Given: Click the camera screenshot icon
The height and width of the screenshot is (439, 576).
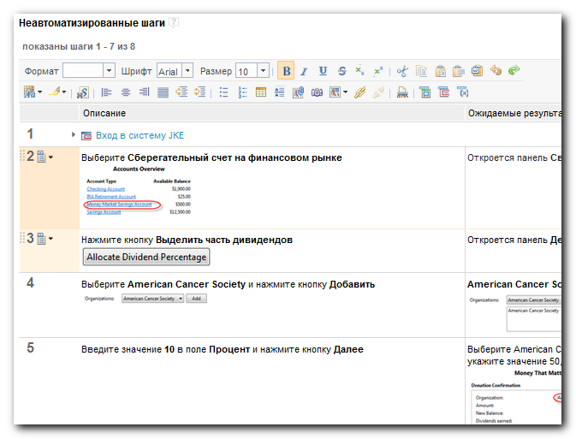Looking at the screenshot, I should pyautogui.click(x=317, y=92).
